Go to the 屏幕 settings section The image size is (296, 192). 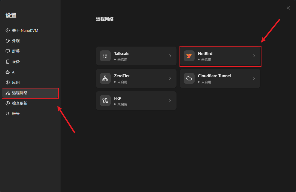coord(30,51)
